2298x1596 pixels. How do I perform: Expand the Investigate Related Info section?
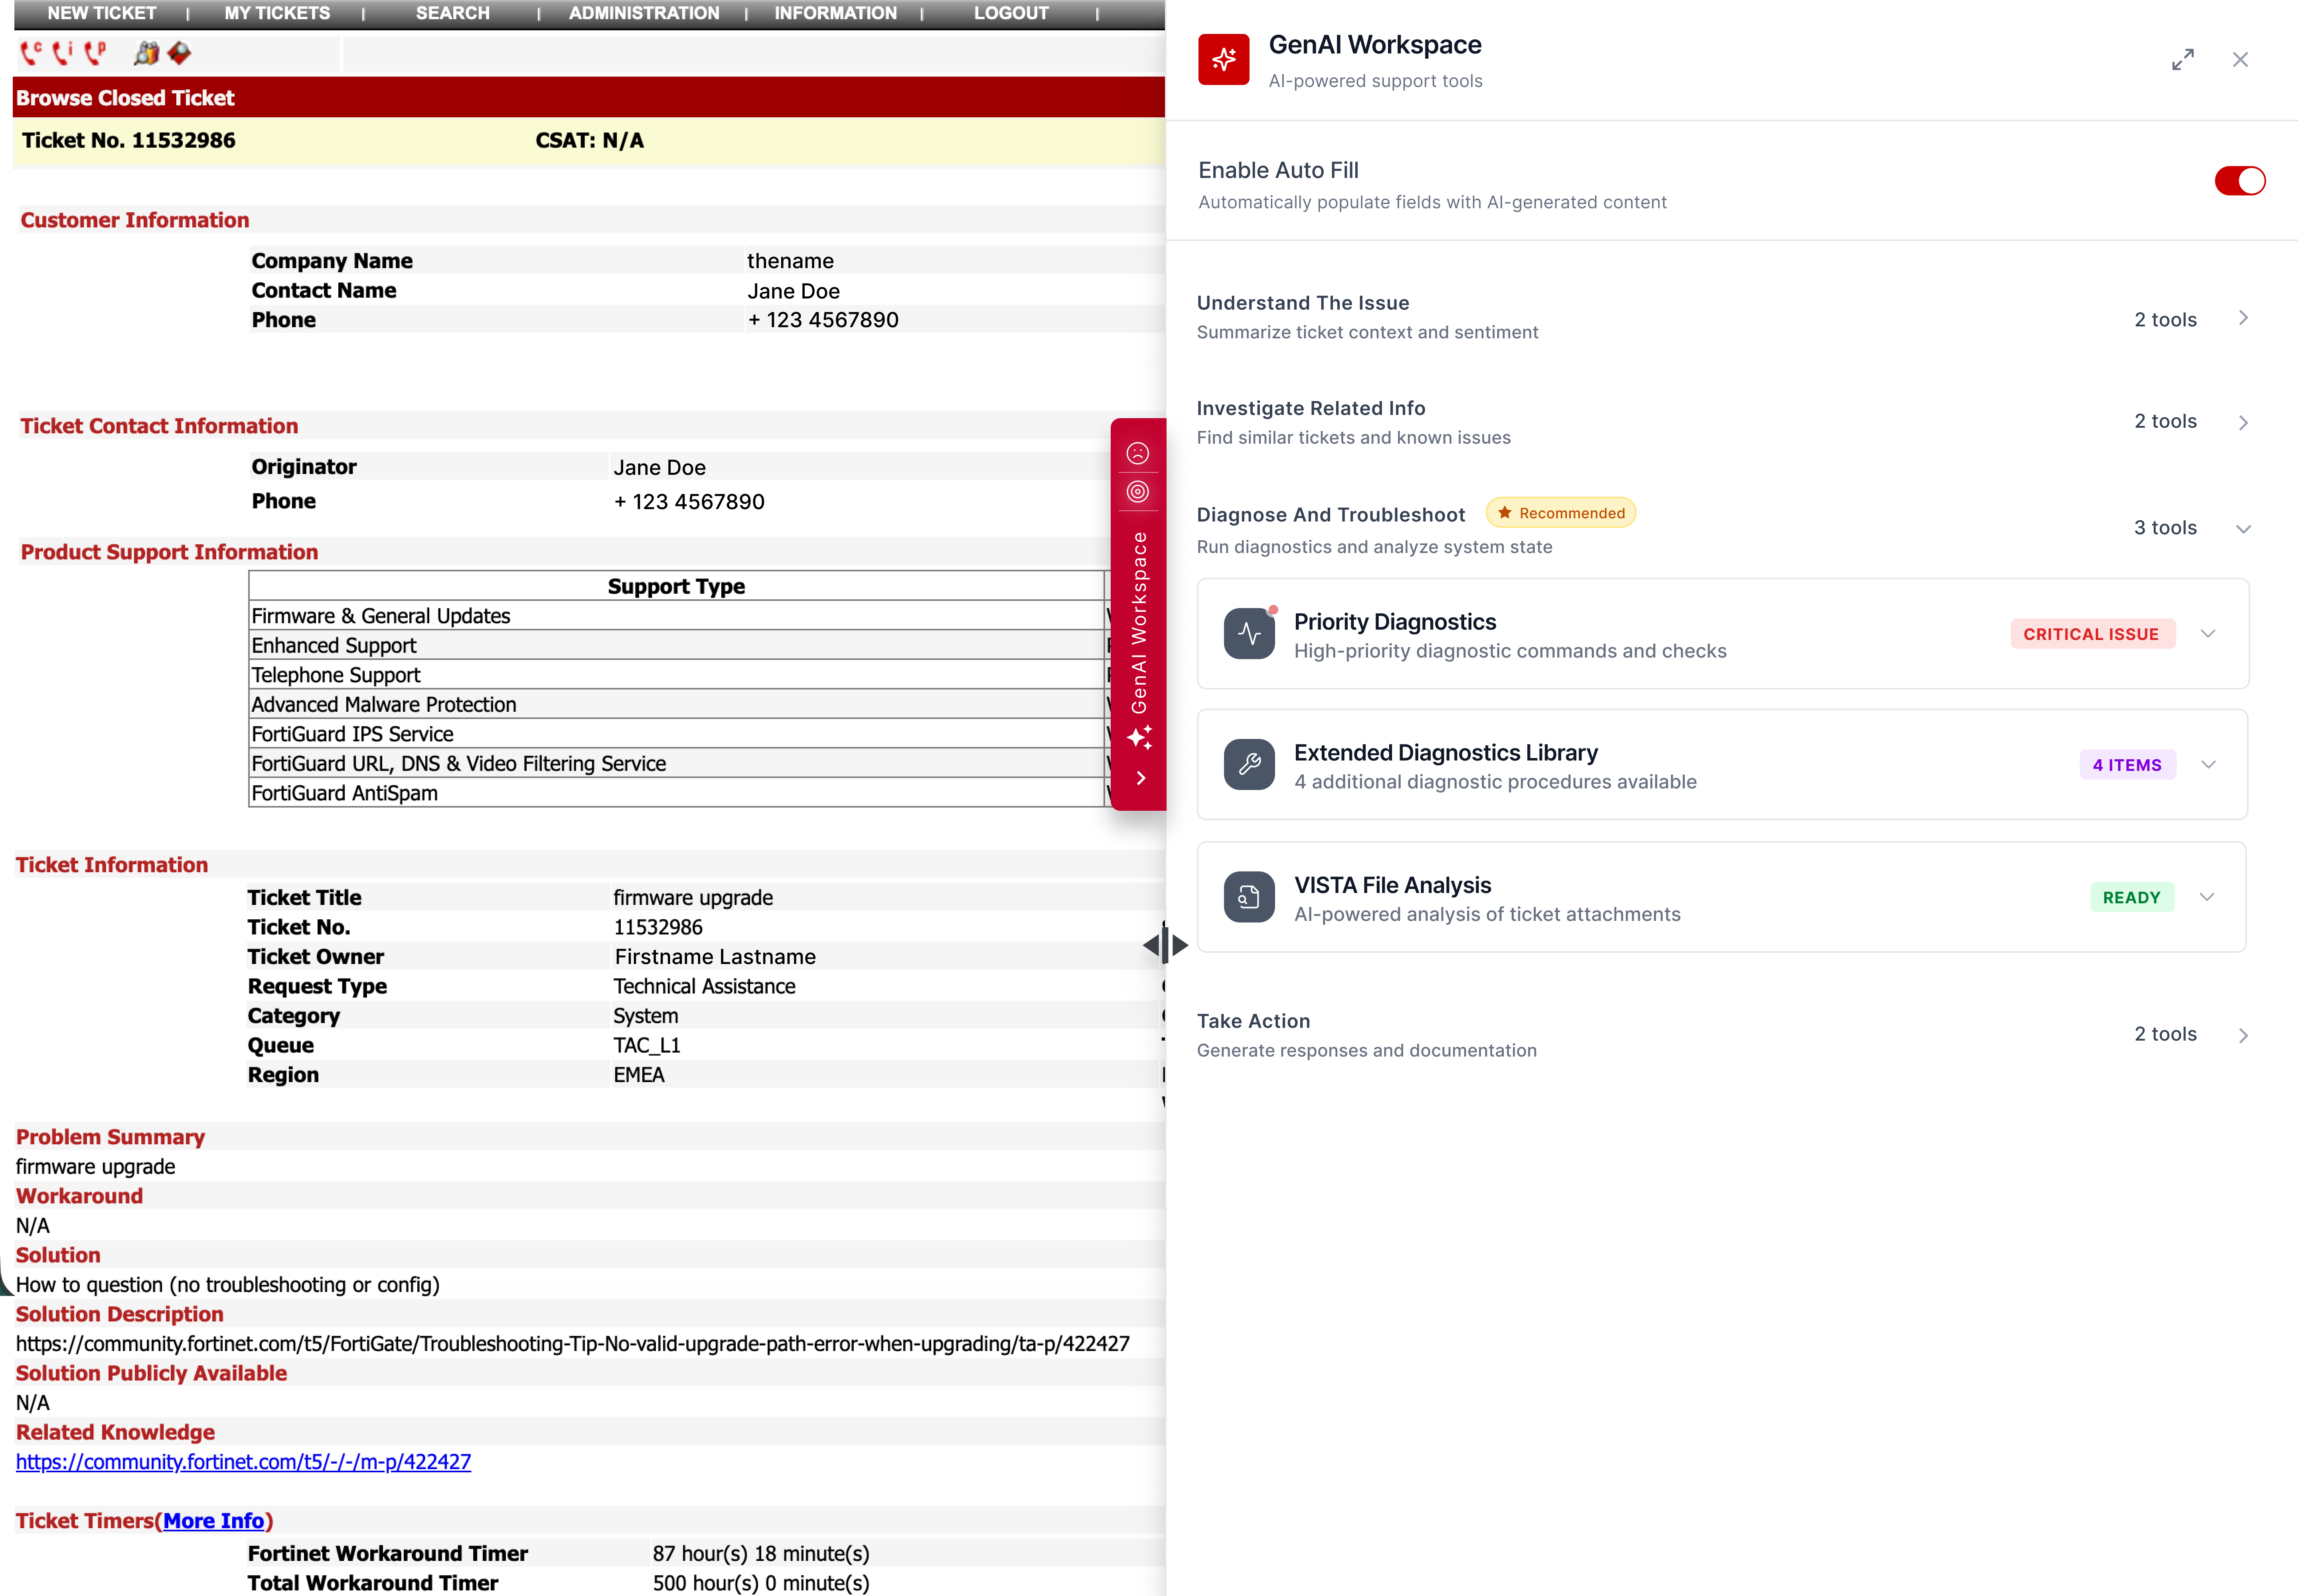[x=2243, y=423]
